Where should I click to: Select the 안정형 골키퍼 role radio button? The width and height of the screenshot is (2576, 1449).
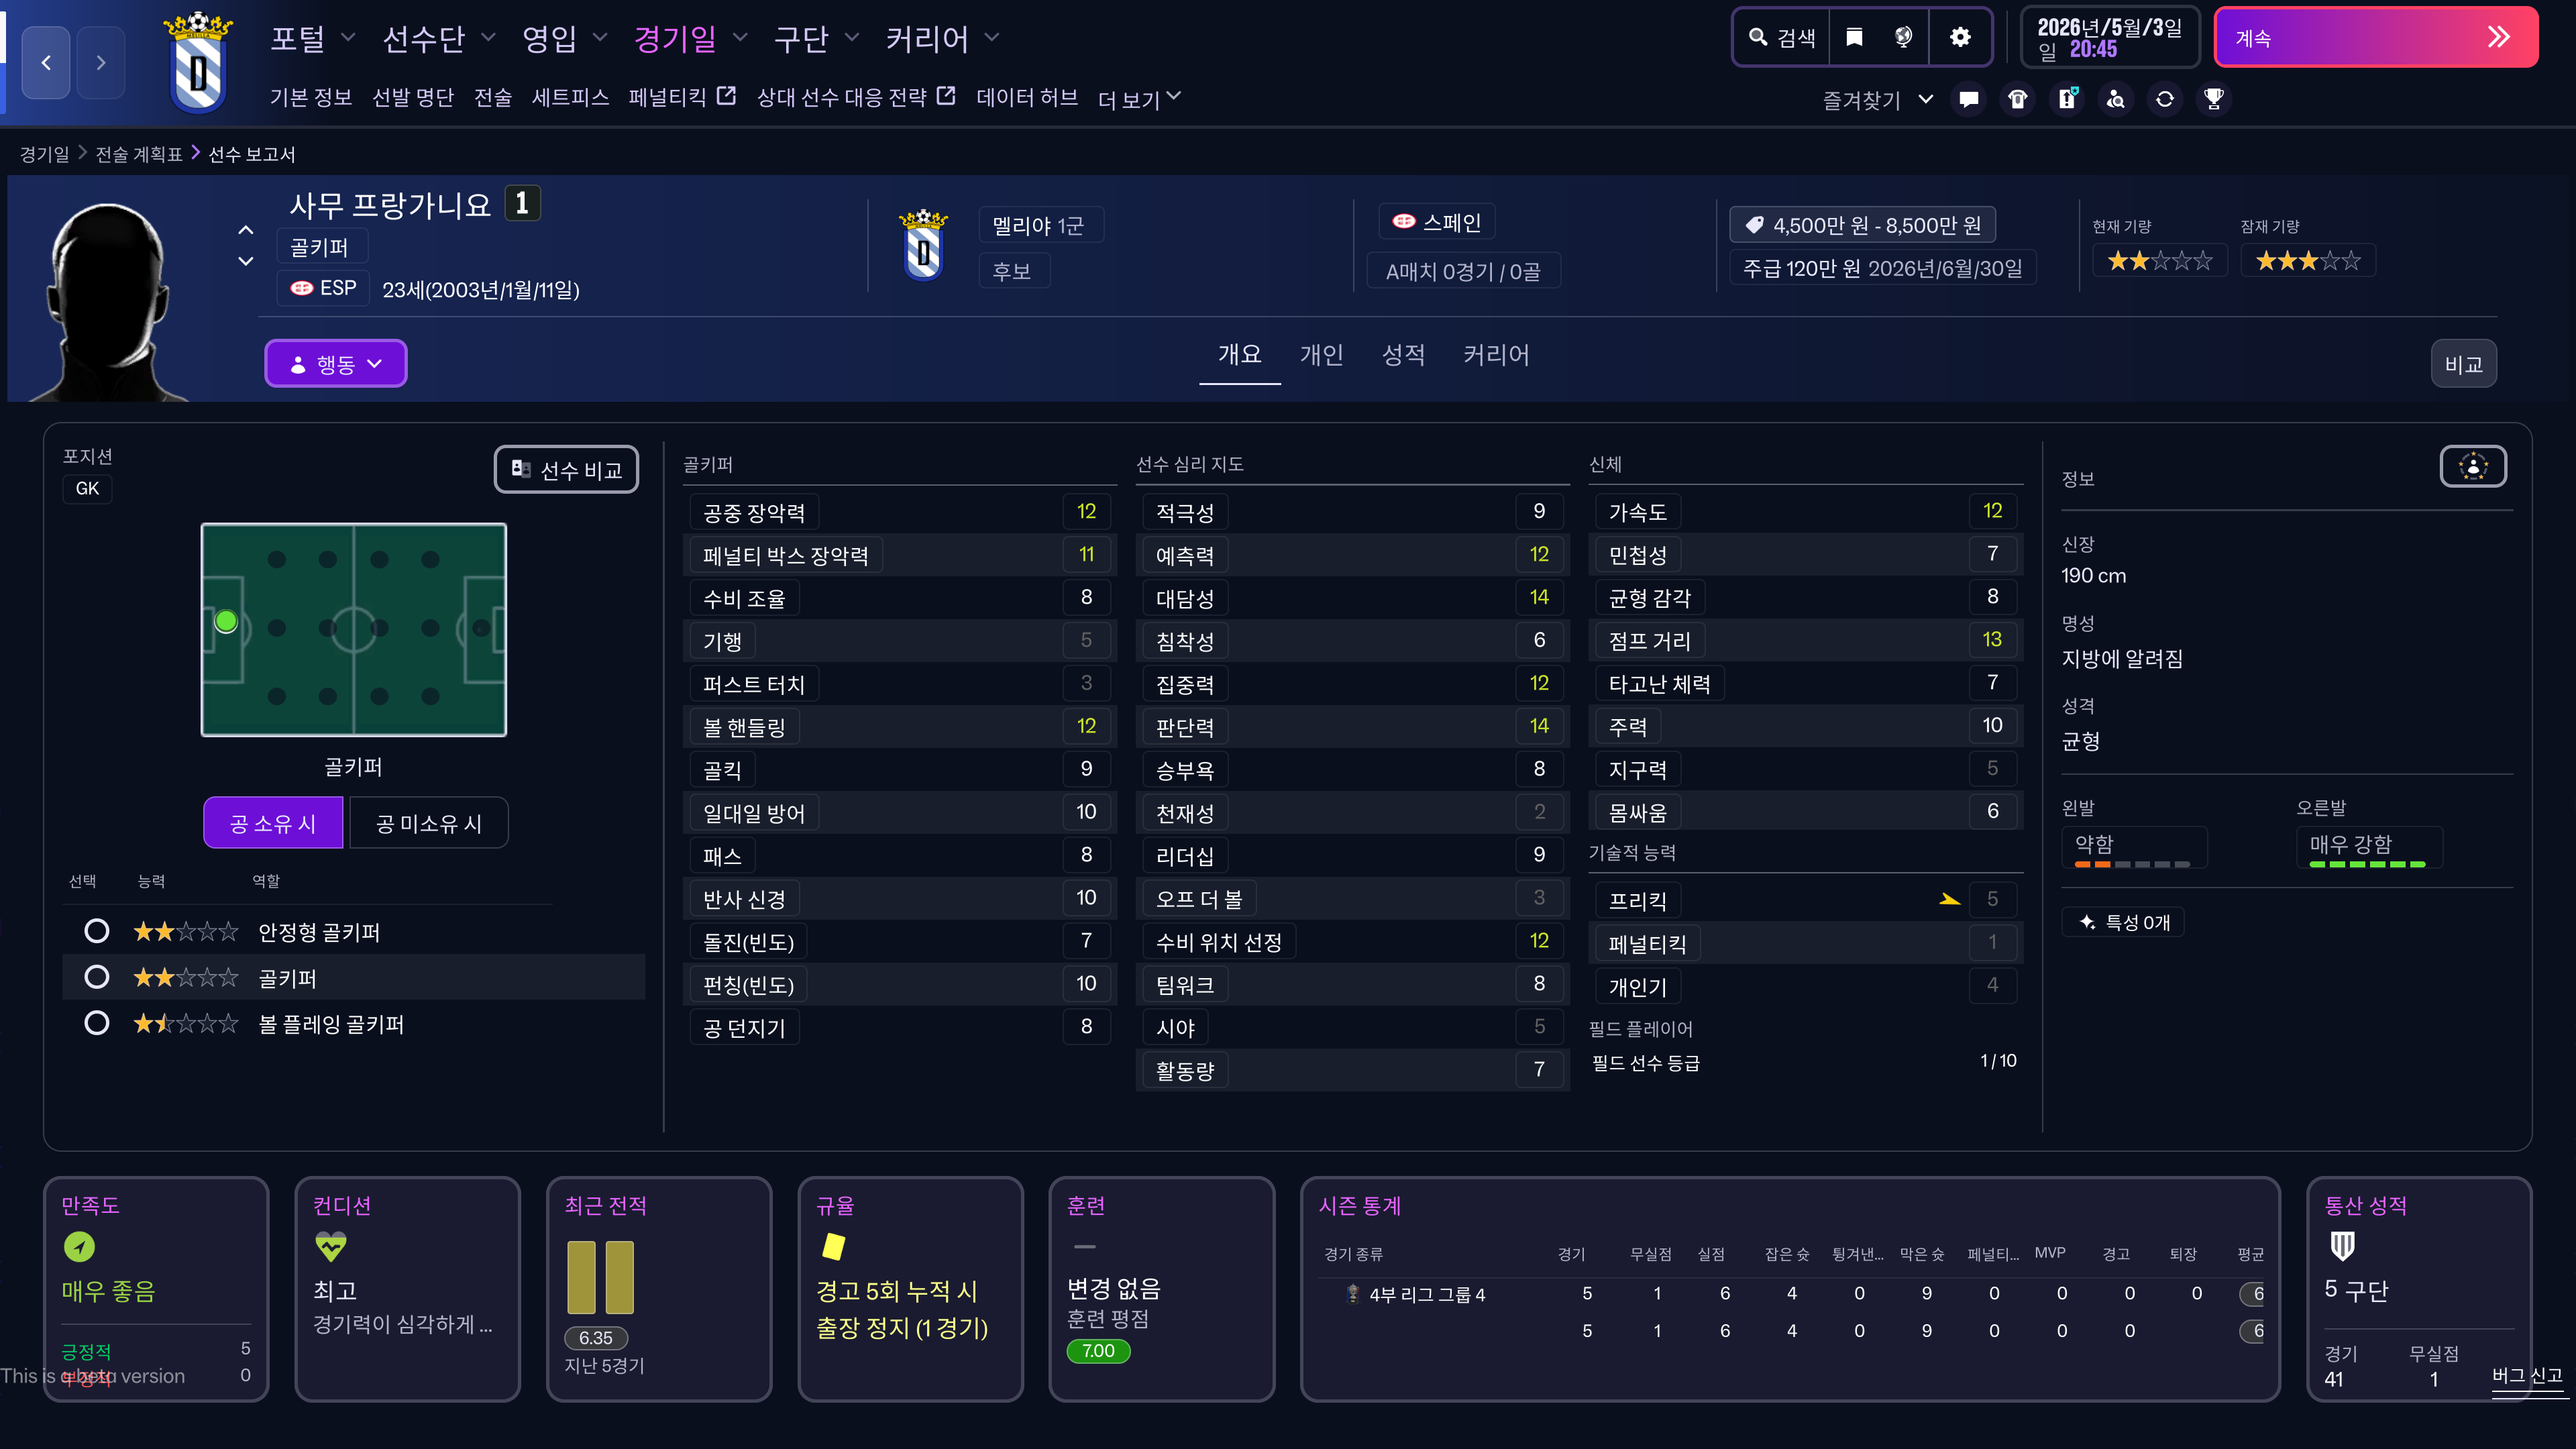[x=97, y=932]
